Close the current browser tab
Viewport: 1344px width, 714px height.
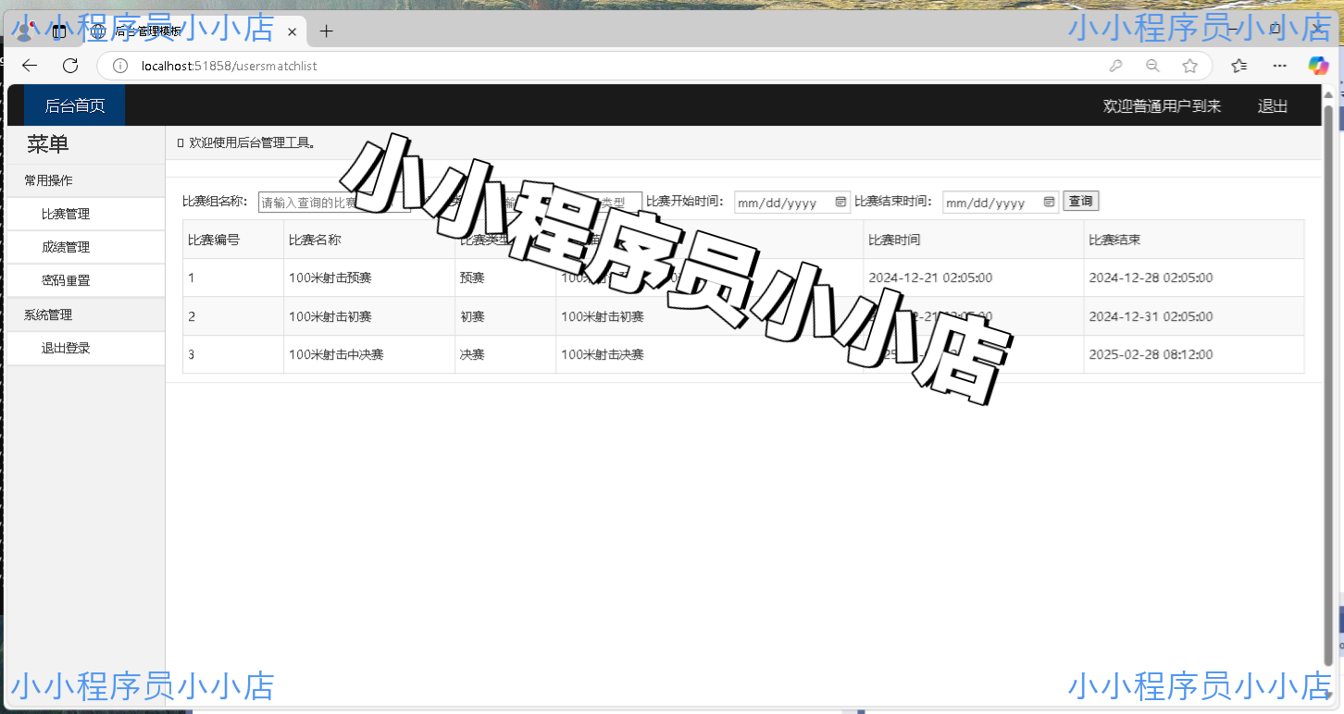[292, 31]
